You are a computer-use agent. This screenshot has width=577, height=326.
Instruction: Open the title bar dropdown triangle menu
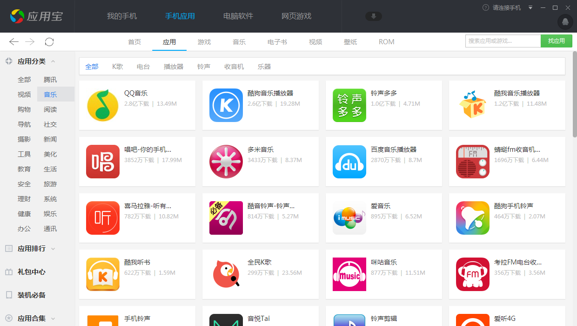point(530,7)
